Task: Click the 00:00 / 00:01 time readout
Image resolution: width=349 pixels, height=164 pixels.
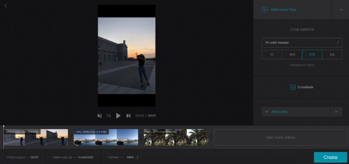Action: click(x=146, y=116)
